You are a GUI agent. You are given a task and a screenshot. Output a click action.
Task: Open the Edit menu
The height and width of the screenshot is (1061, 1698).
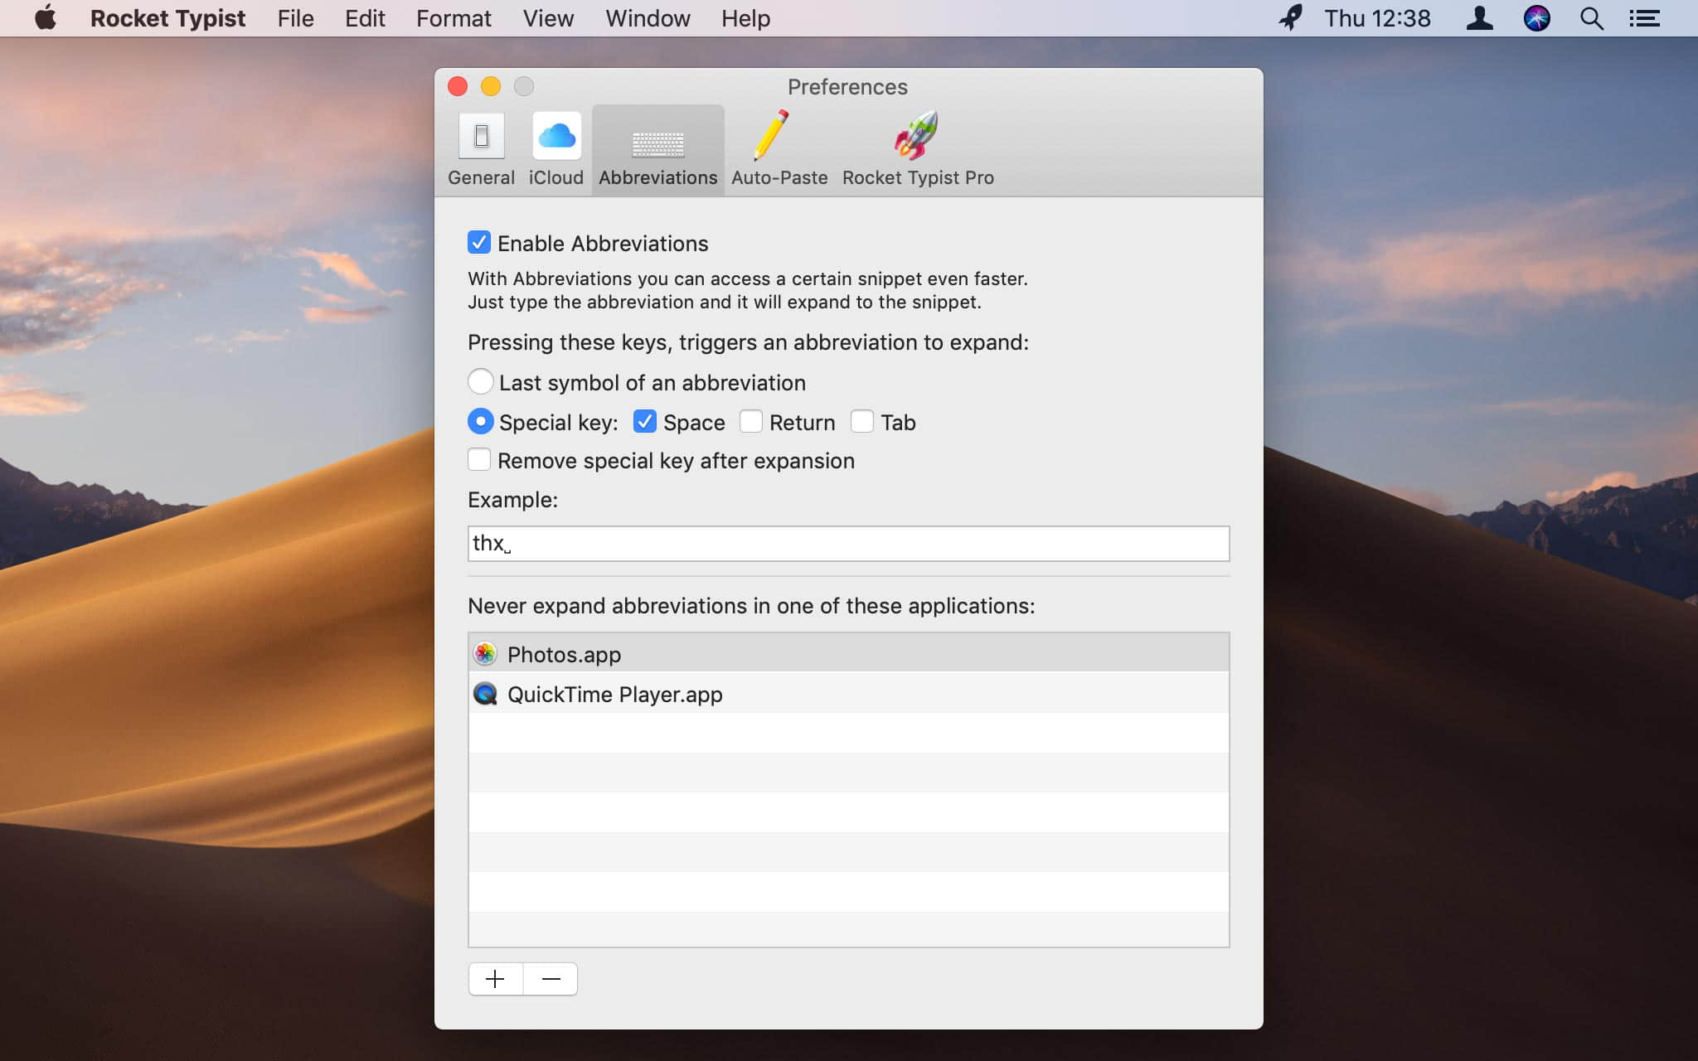click(x=365, y=18)
